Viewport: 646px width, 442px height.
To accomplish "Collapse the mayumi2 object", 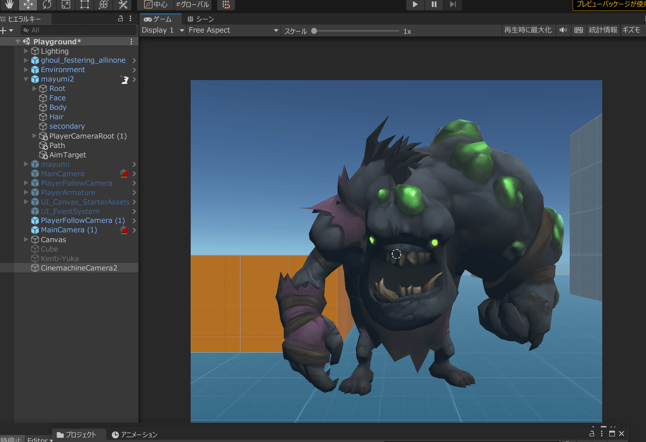I will click(26, 79).
